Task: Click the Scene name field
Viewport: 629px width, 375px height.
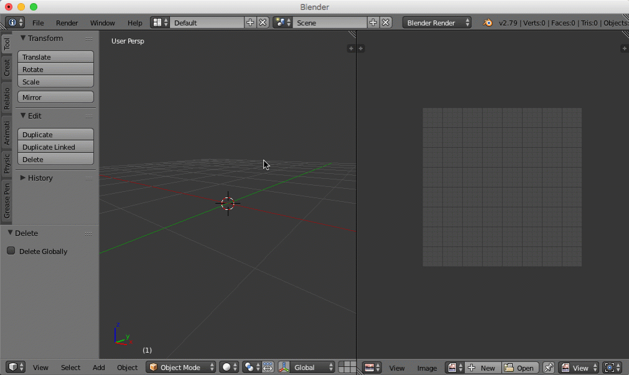Action: click(x=330, y=22)
